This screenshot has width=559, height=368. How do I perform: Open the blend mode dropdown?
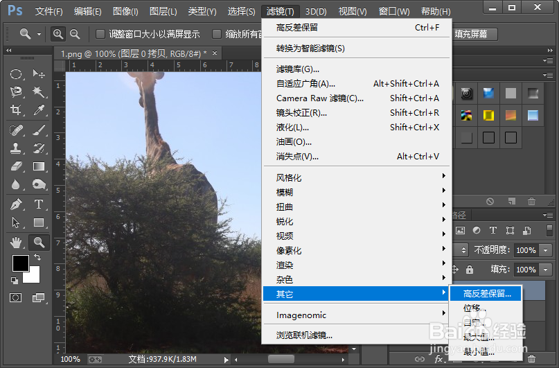click(x=463, y=250)
